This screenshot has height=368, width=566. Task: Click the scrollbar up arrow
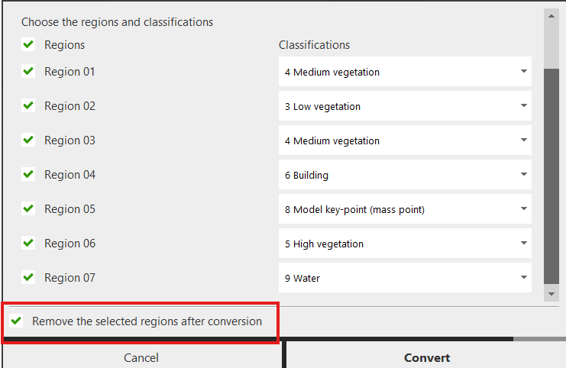tap(551, 15)
